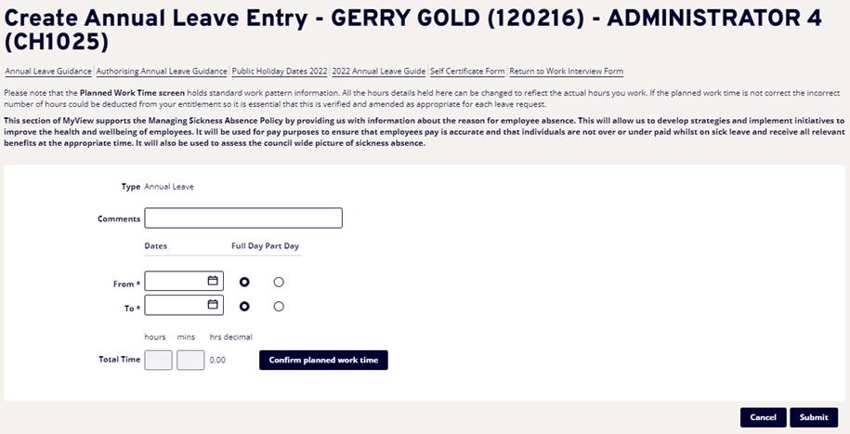
Task: Select Full Day for the From date
Action: pos(245,282)
